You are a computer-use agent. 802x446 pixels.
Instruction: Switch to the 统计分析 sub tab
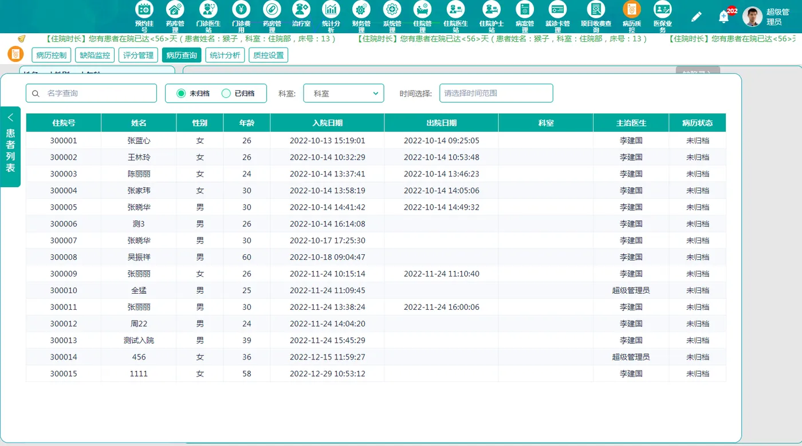tap(225, 55)
